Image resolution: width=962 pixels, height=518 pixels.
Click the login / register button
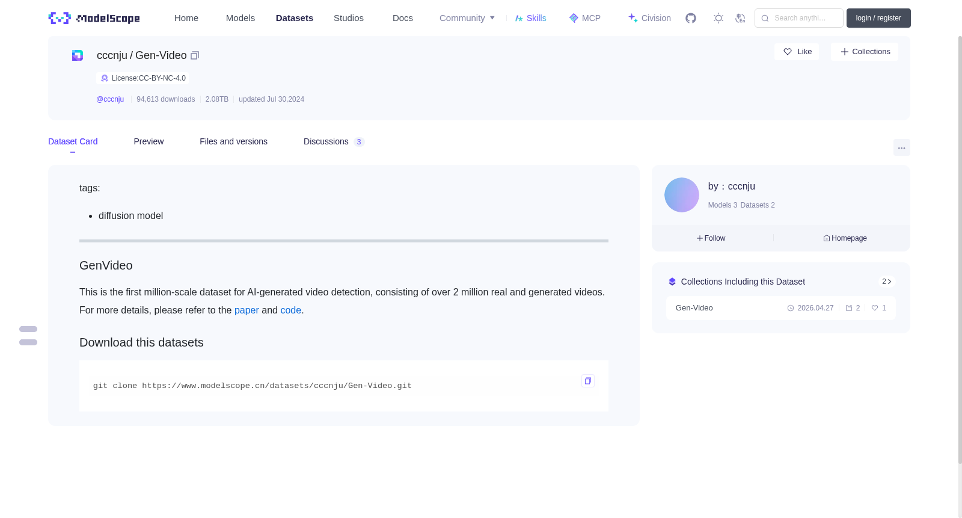pyautogui.click(x=878, y=18)
